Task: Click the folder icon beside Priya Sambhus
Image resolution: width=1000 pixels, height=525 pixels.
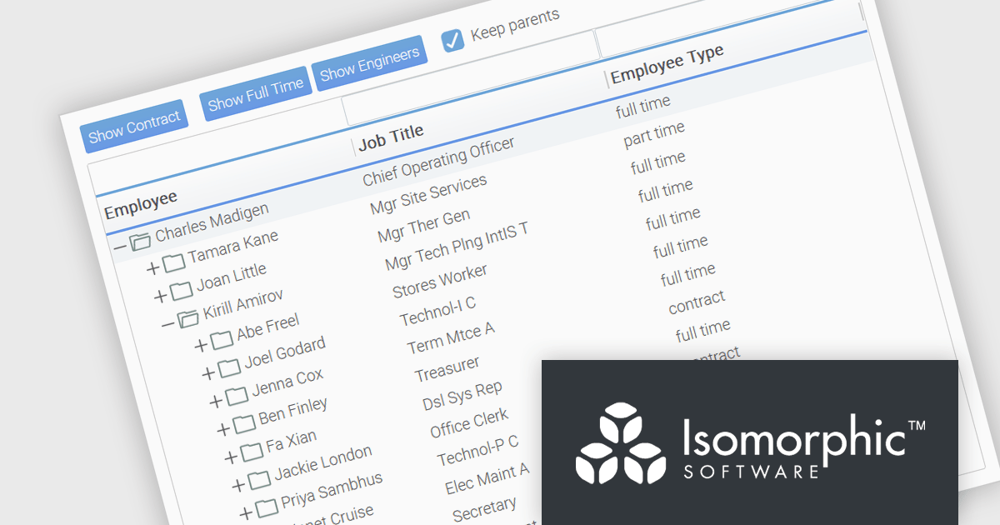Action: (266, 507)
